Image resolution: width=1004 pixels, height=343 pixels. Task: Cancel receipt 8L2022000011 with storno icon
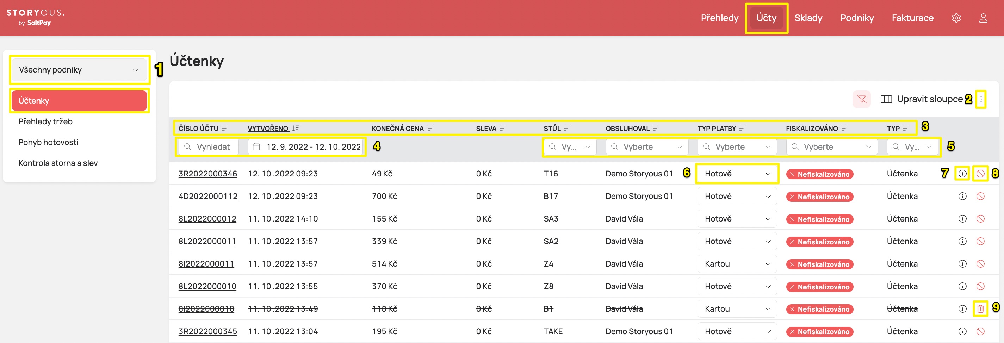pos(980,241)
